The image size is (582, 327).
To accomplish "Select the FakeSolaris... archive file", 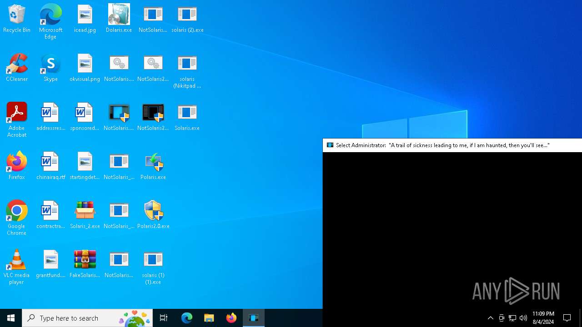I will pos(85,264).
